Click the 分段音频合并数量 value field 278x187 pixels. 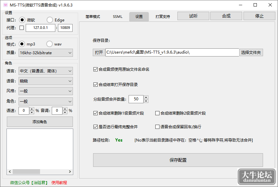(136, 99)
